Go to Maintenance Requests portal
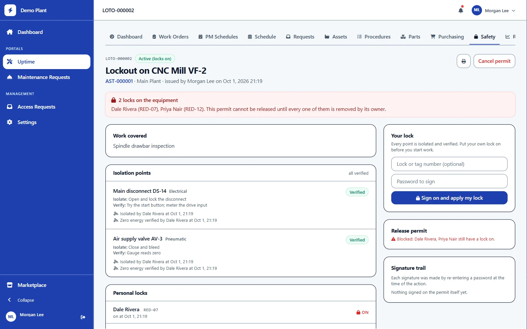Viewport: 527px width, 329px height. pyautogui.click(x=47, y=77)
